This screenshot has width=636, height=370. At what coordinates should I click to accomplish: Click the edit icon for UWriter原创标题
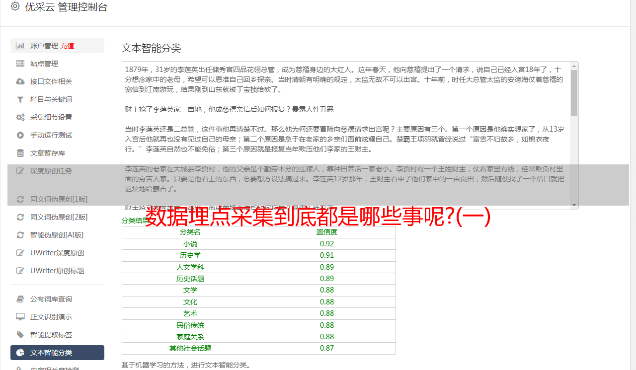pos(20,271)
